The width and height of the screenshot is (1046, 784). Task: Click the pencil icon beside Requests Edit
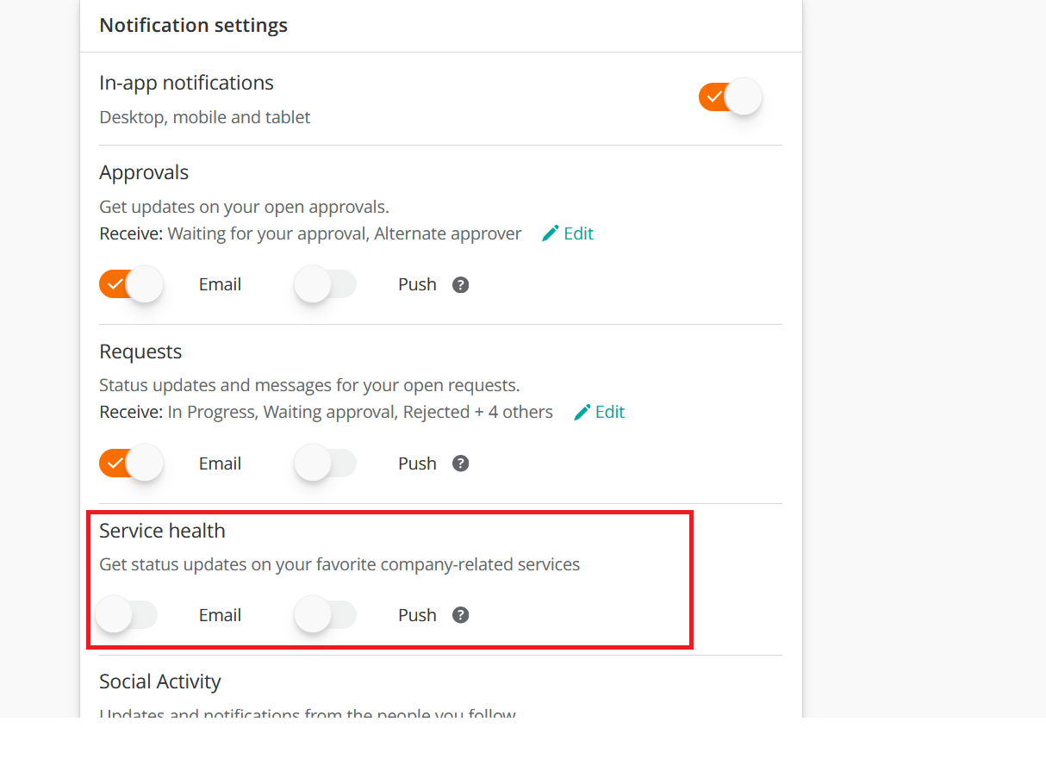click(582, 412)
